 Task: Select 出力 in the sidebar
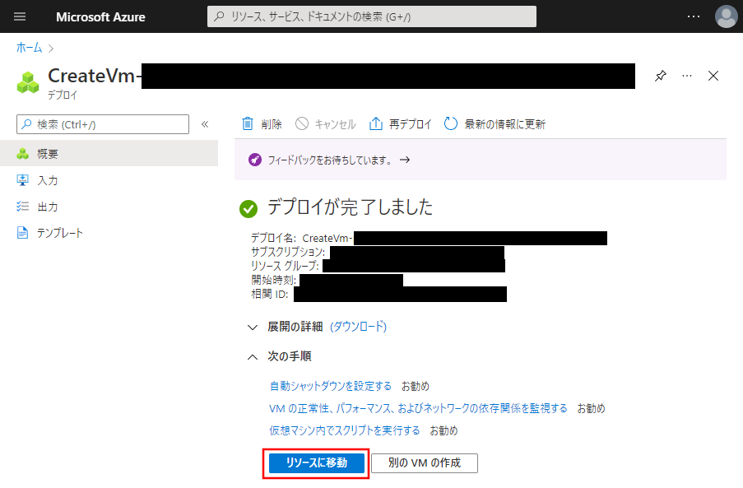(109, 207)
